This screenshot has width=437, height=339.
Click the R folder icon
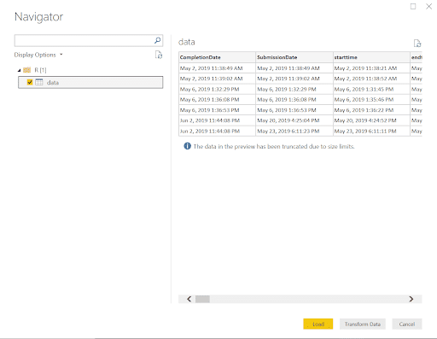click(x=27, y=70)
